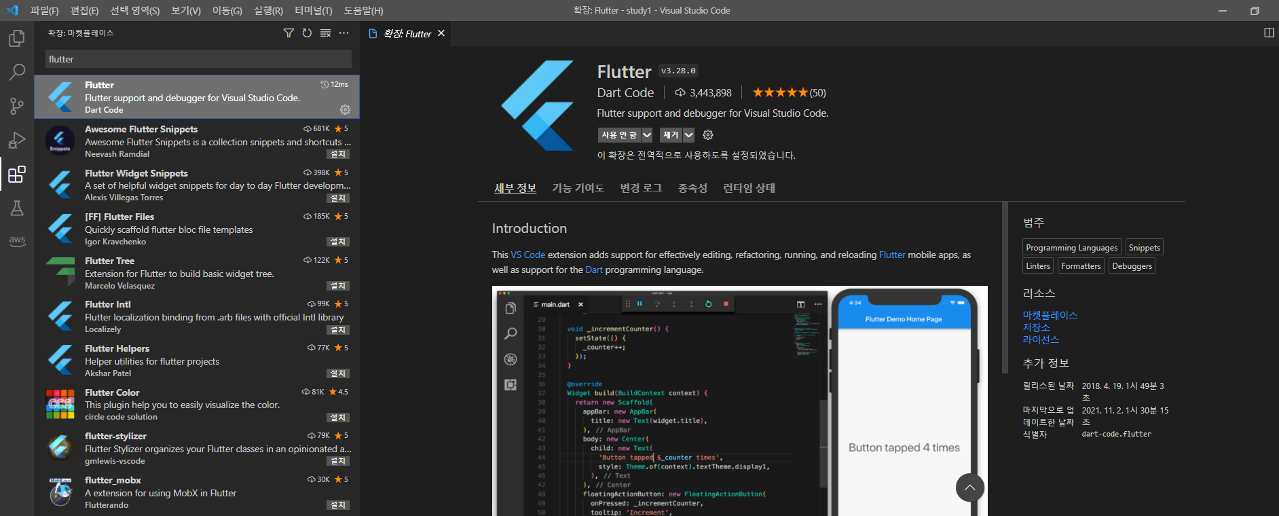Click the Flutter logo in the details page

point(538,105)
